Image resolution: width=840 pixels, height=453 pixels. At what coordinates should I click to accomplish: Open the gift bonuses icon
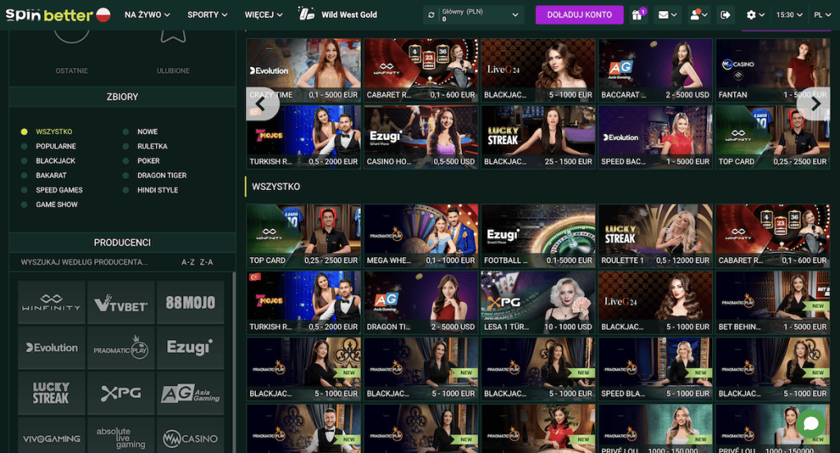pos(637,15)
